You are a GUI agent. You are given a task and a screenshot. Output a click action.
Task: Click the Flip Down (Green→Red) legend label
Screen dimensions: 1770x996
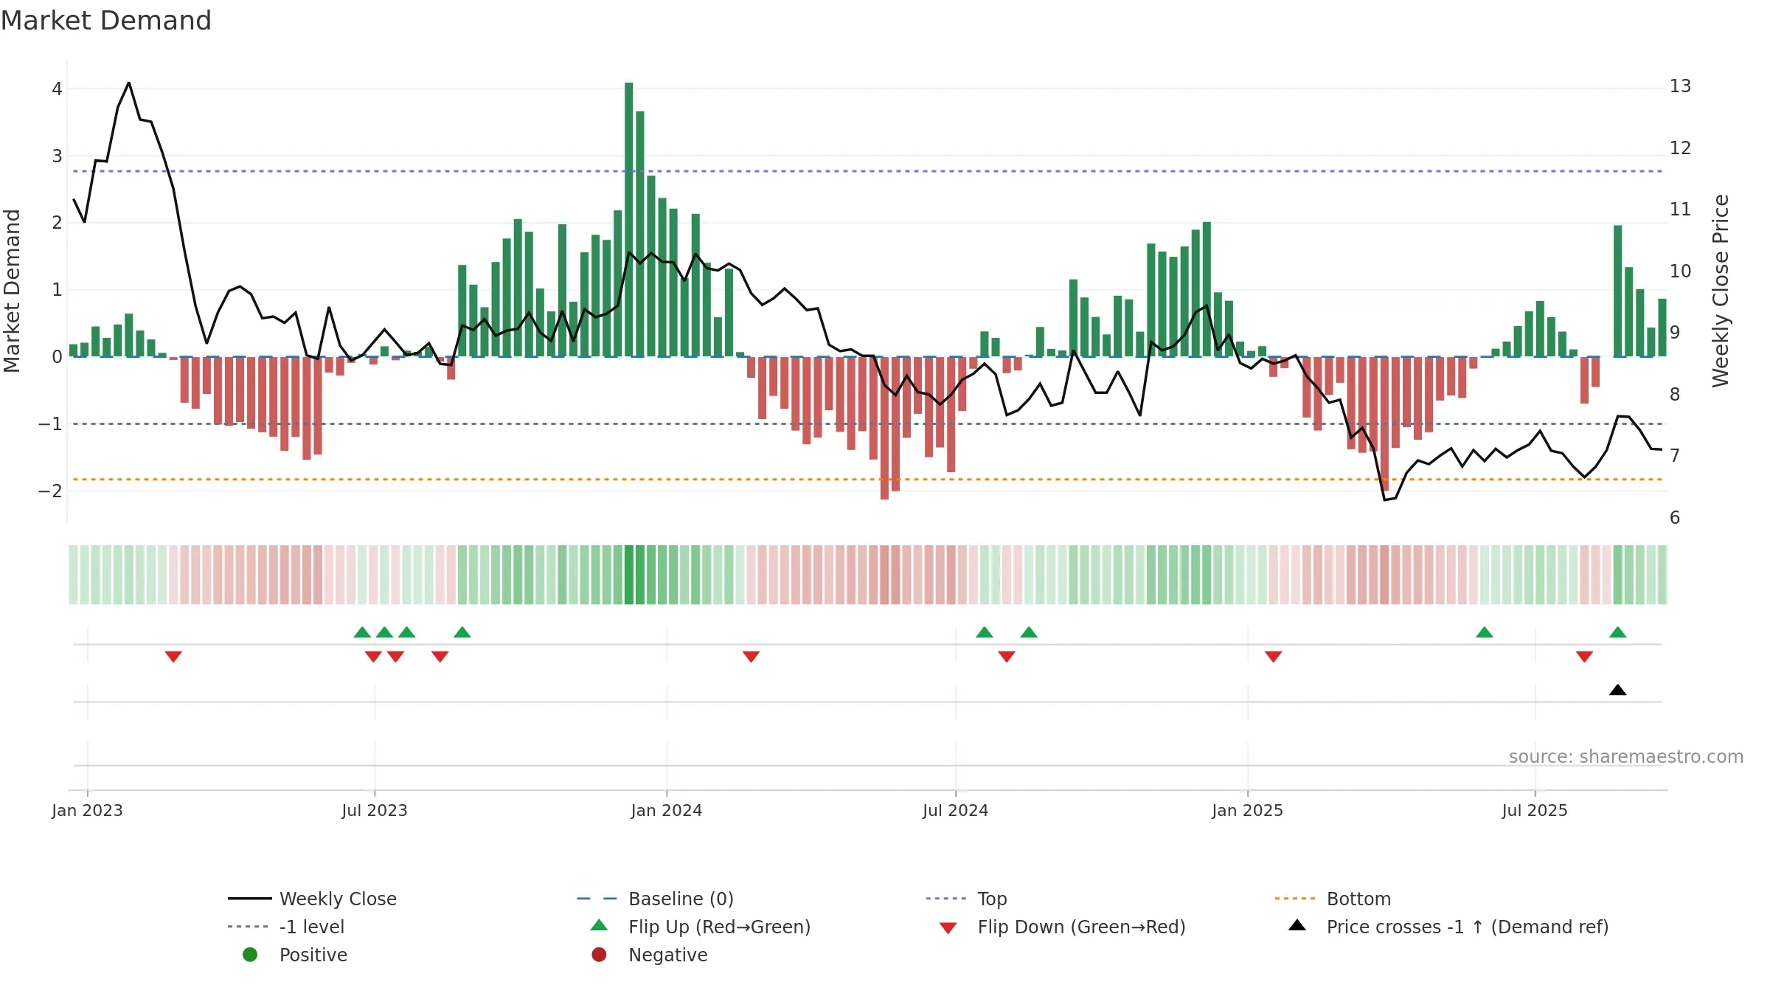click(1082, 927)
